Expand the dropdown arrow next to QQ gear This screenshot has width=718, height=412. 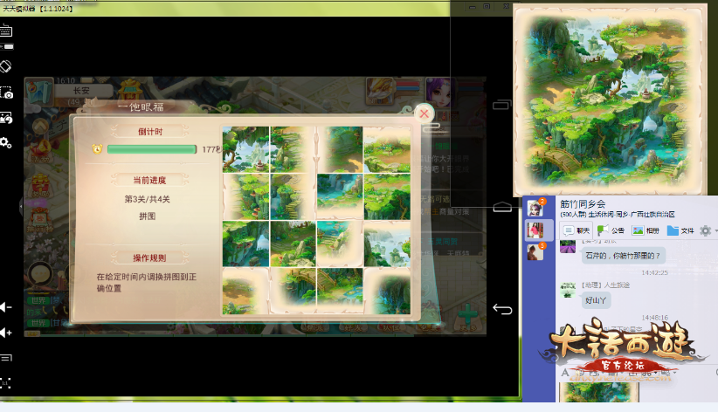pos(715,230)
